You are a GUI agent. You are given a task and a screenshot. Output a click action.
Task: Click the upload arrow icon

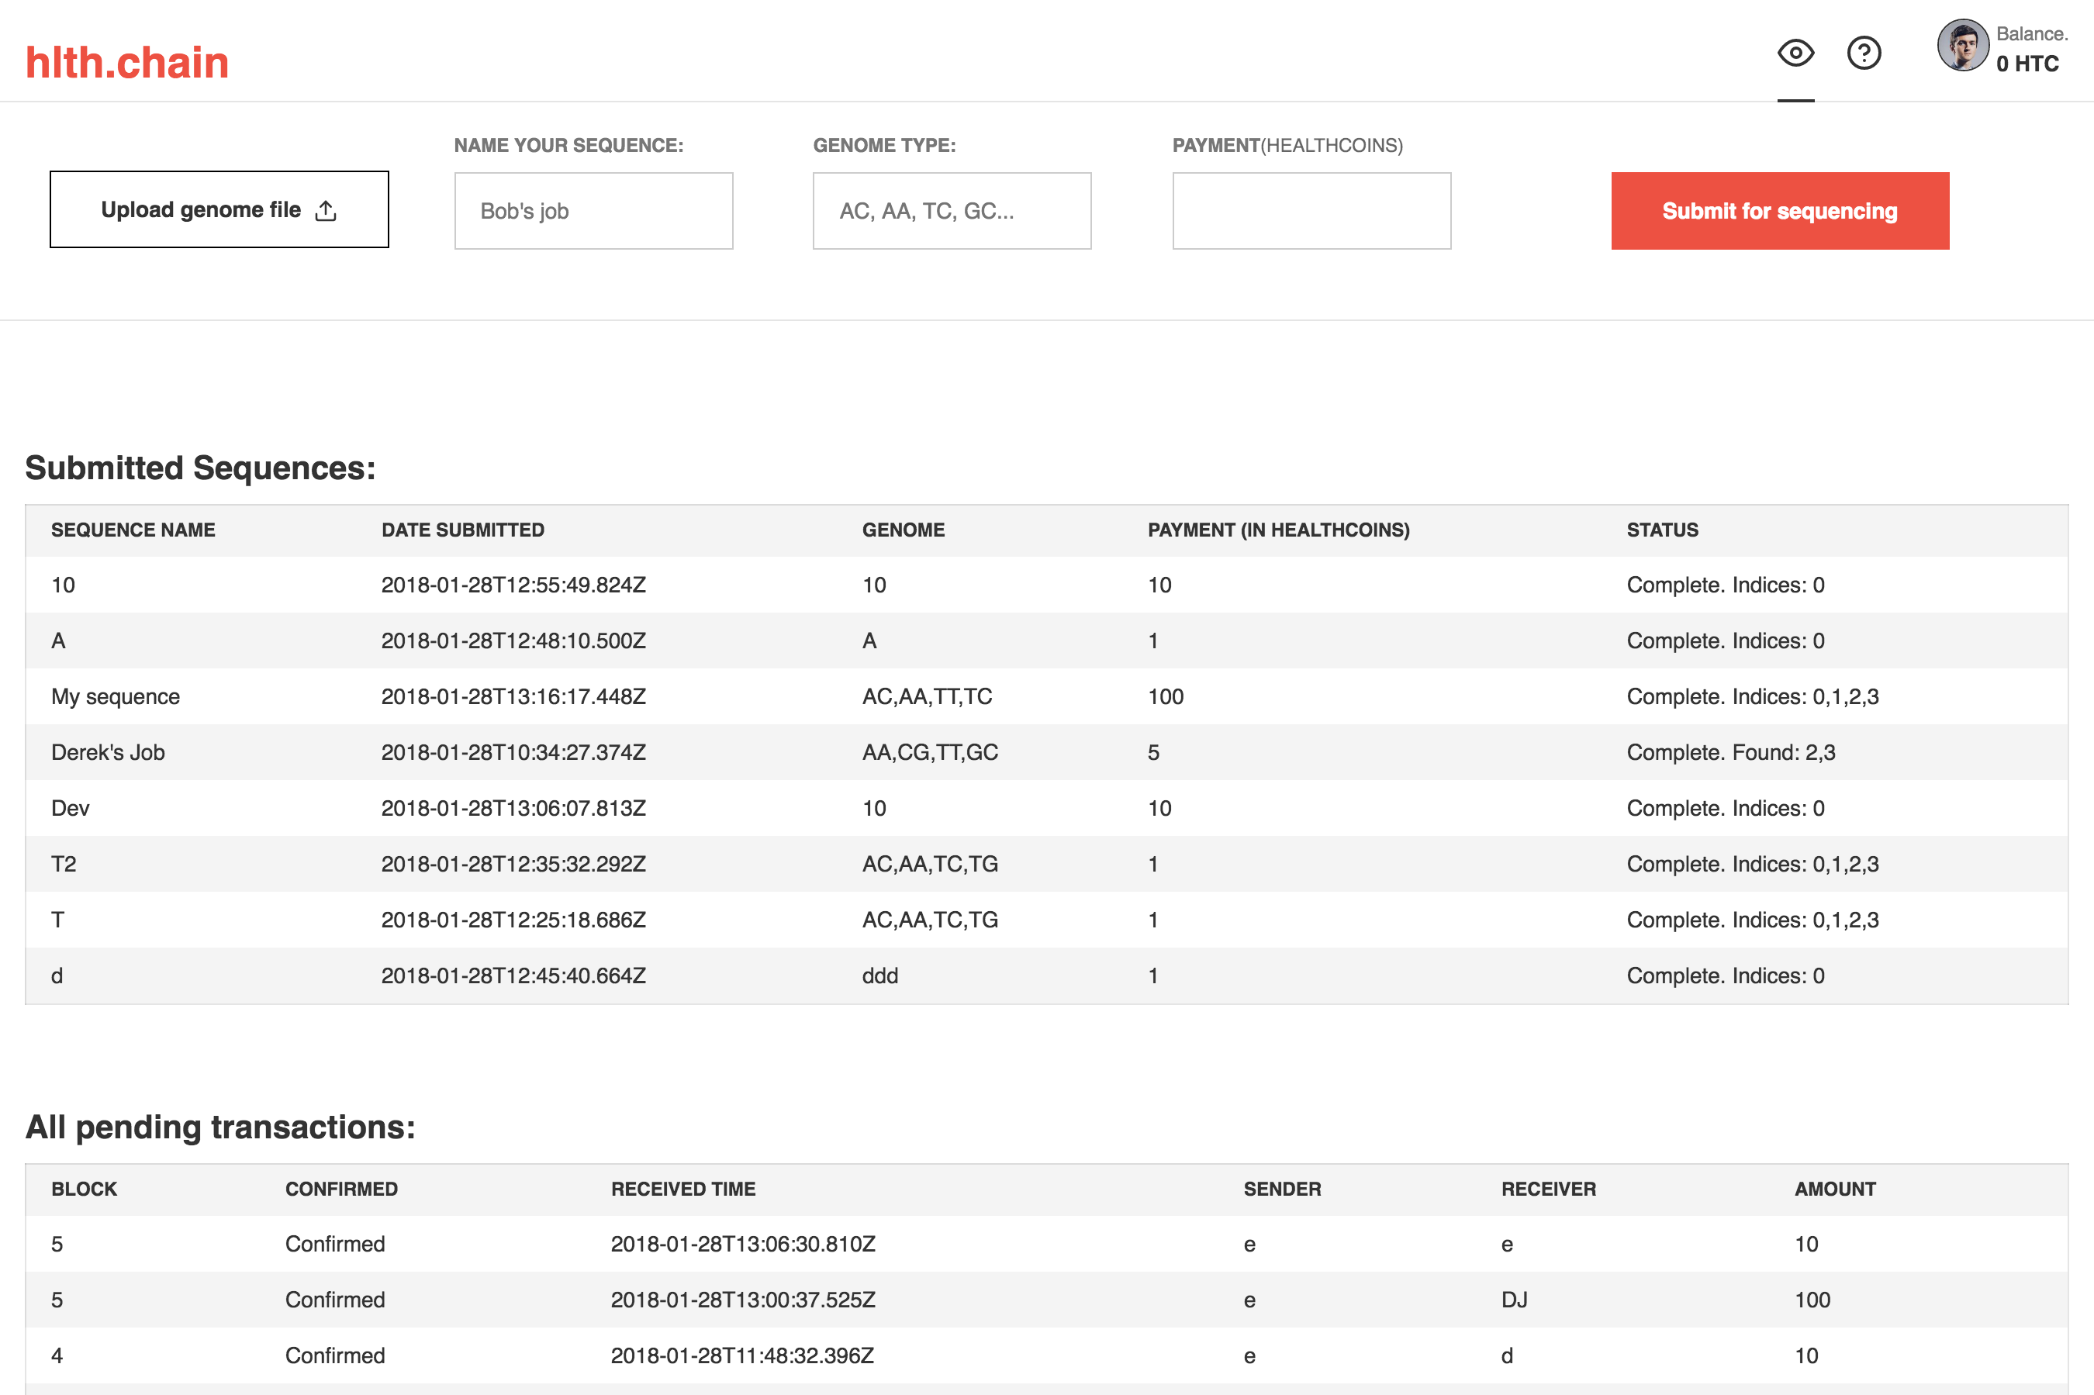click(x=326, y=211)
